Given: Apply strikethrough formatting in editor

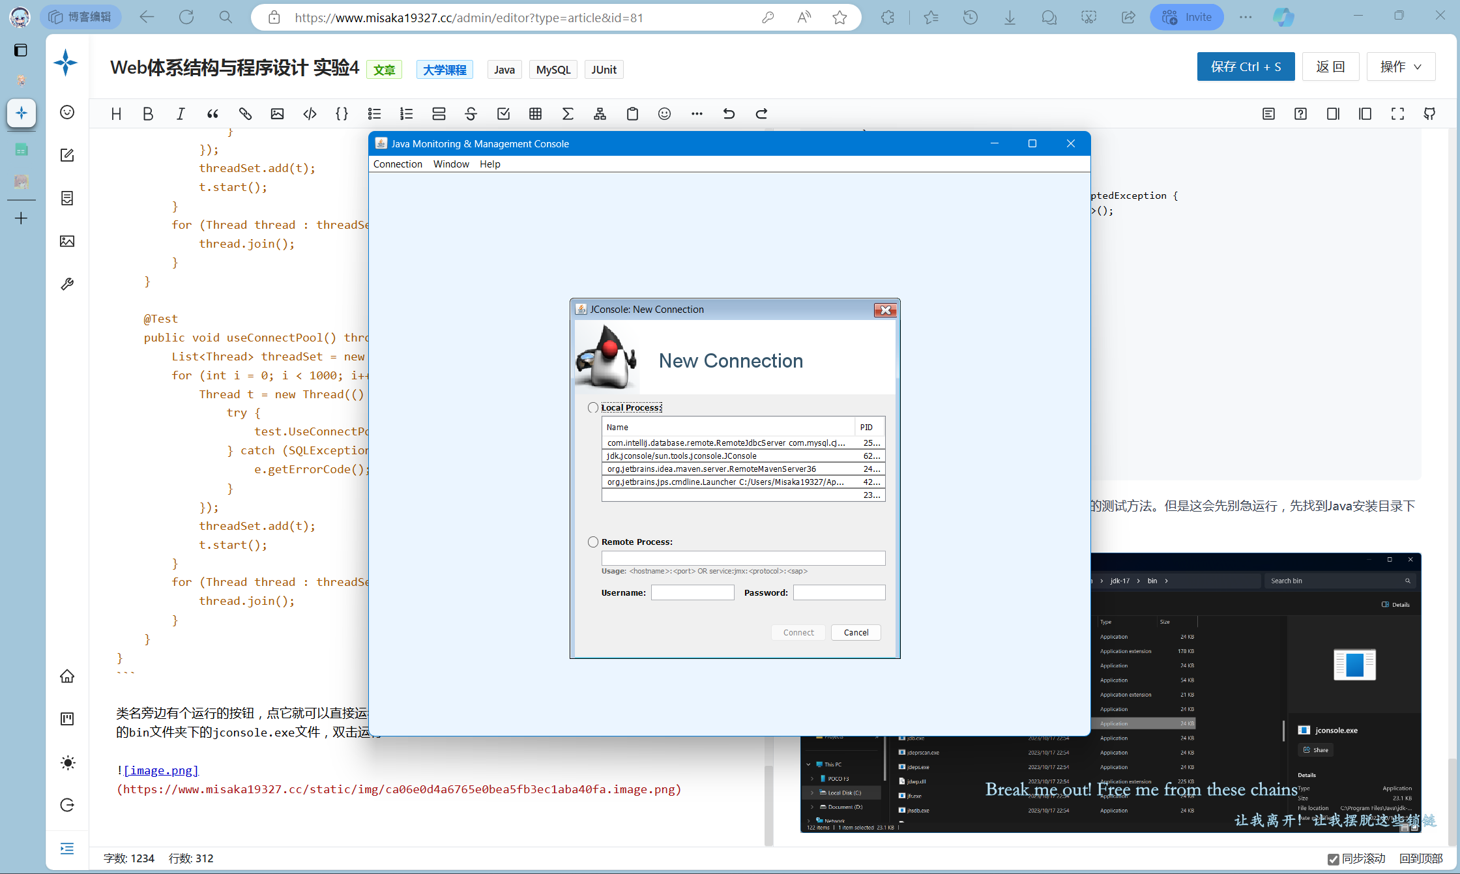Looking at the screenshot, I should coord(471,114).
